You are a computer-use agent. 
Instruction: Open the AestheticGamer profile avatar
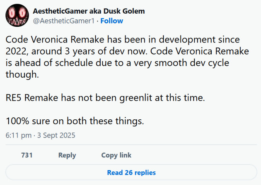click(x=17, y=15)
